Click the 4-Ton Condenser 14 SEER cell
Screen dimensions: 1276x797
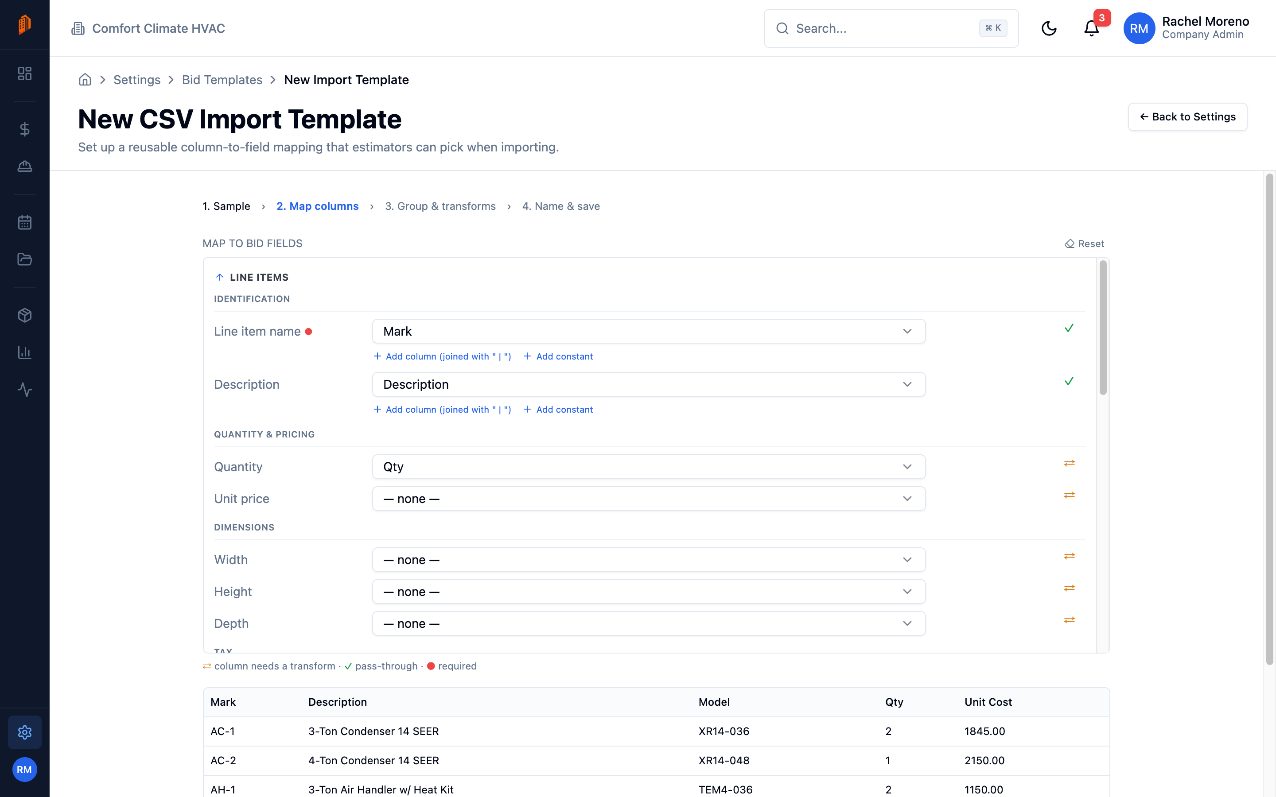pyautogui.click(x=373, y=761)
